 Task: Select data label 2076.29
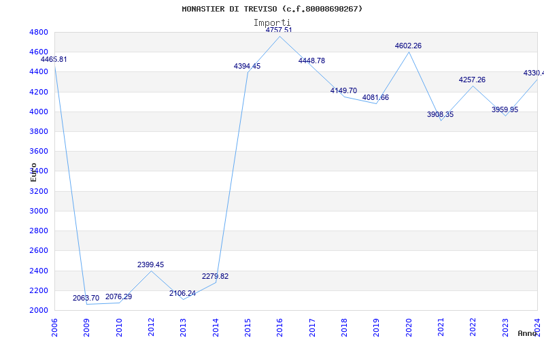point(118,296)
